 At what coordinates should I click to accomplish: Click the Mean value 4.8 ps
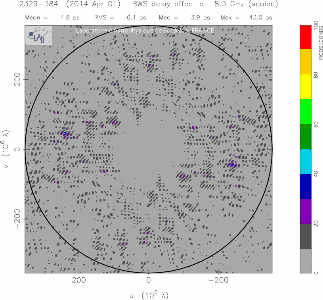(70, 18)
